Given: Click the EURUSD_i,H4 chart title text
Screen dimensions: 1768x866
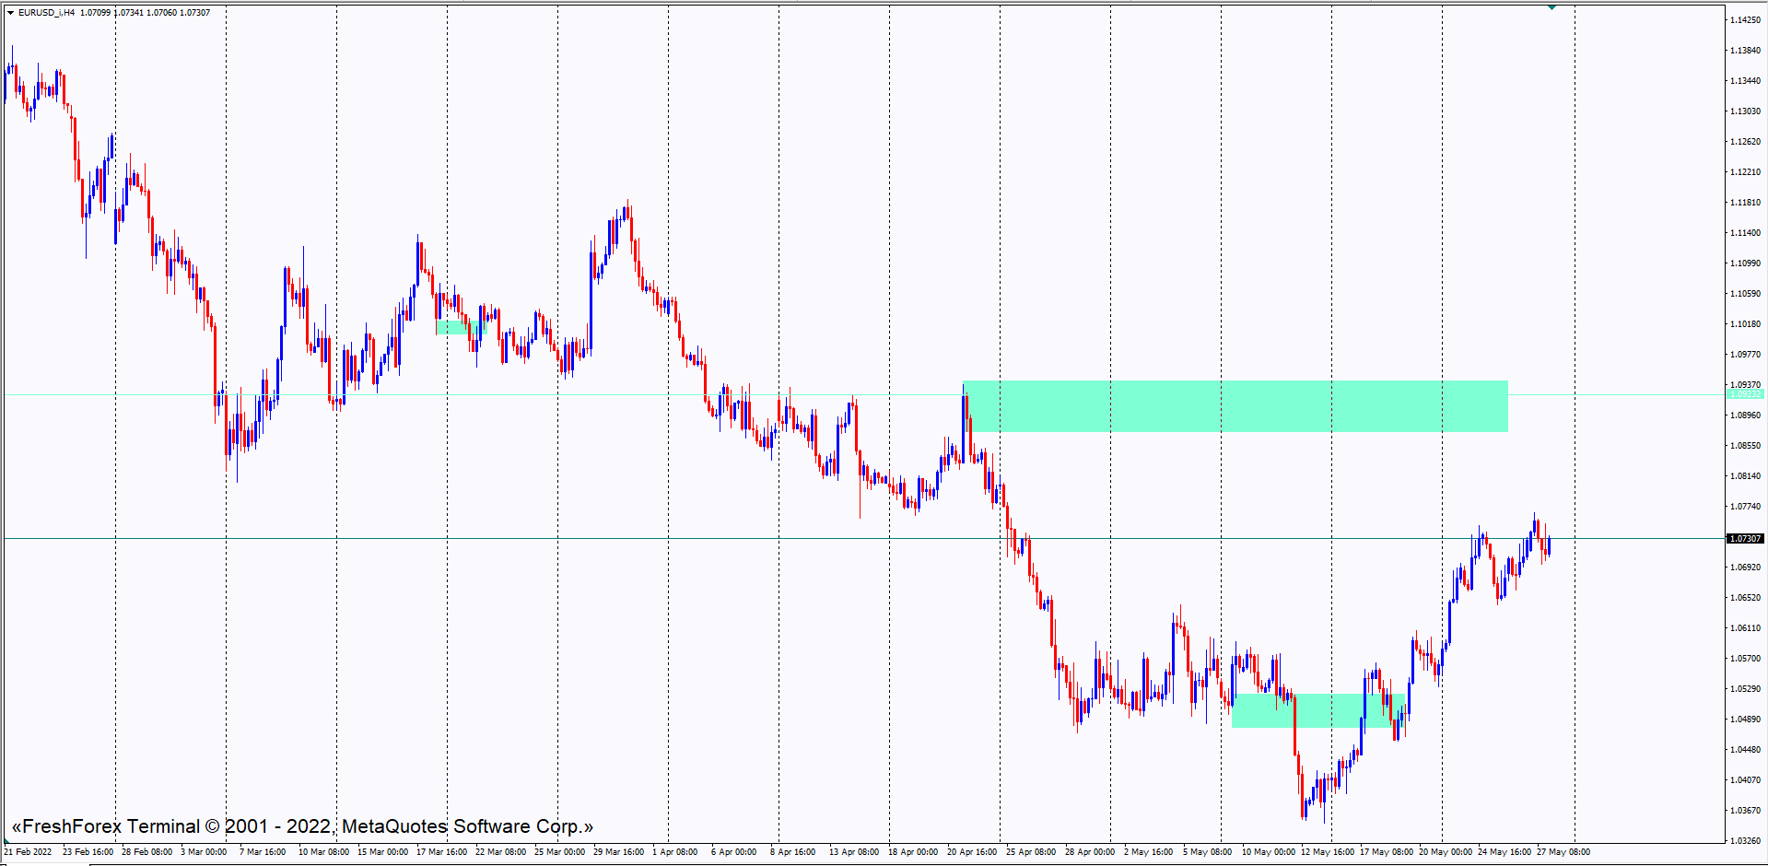Looking at the screenshot, I should [46, 13].
